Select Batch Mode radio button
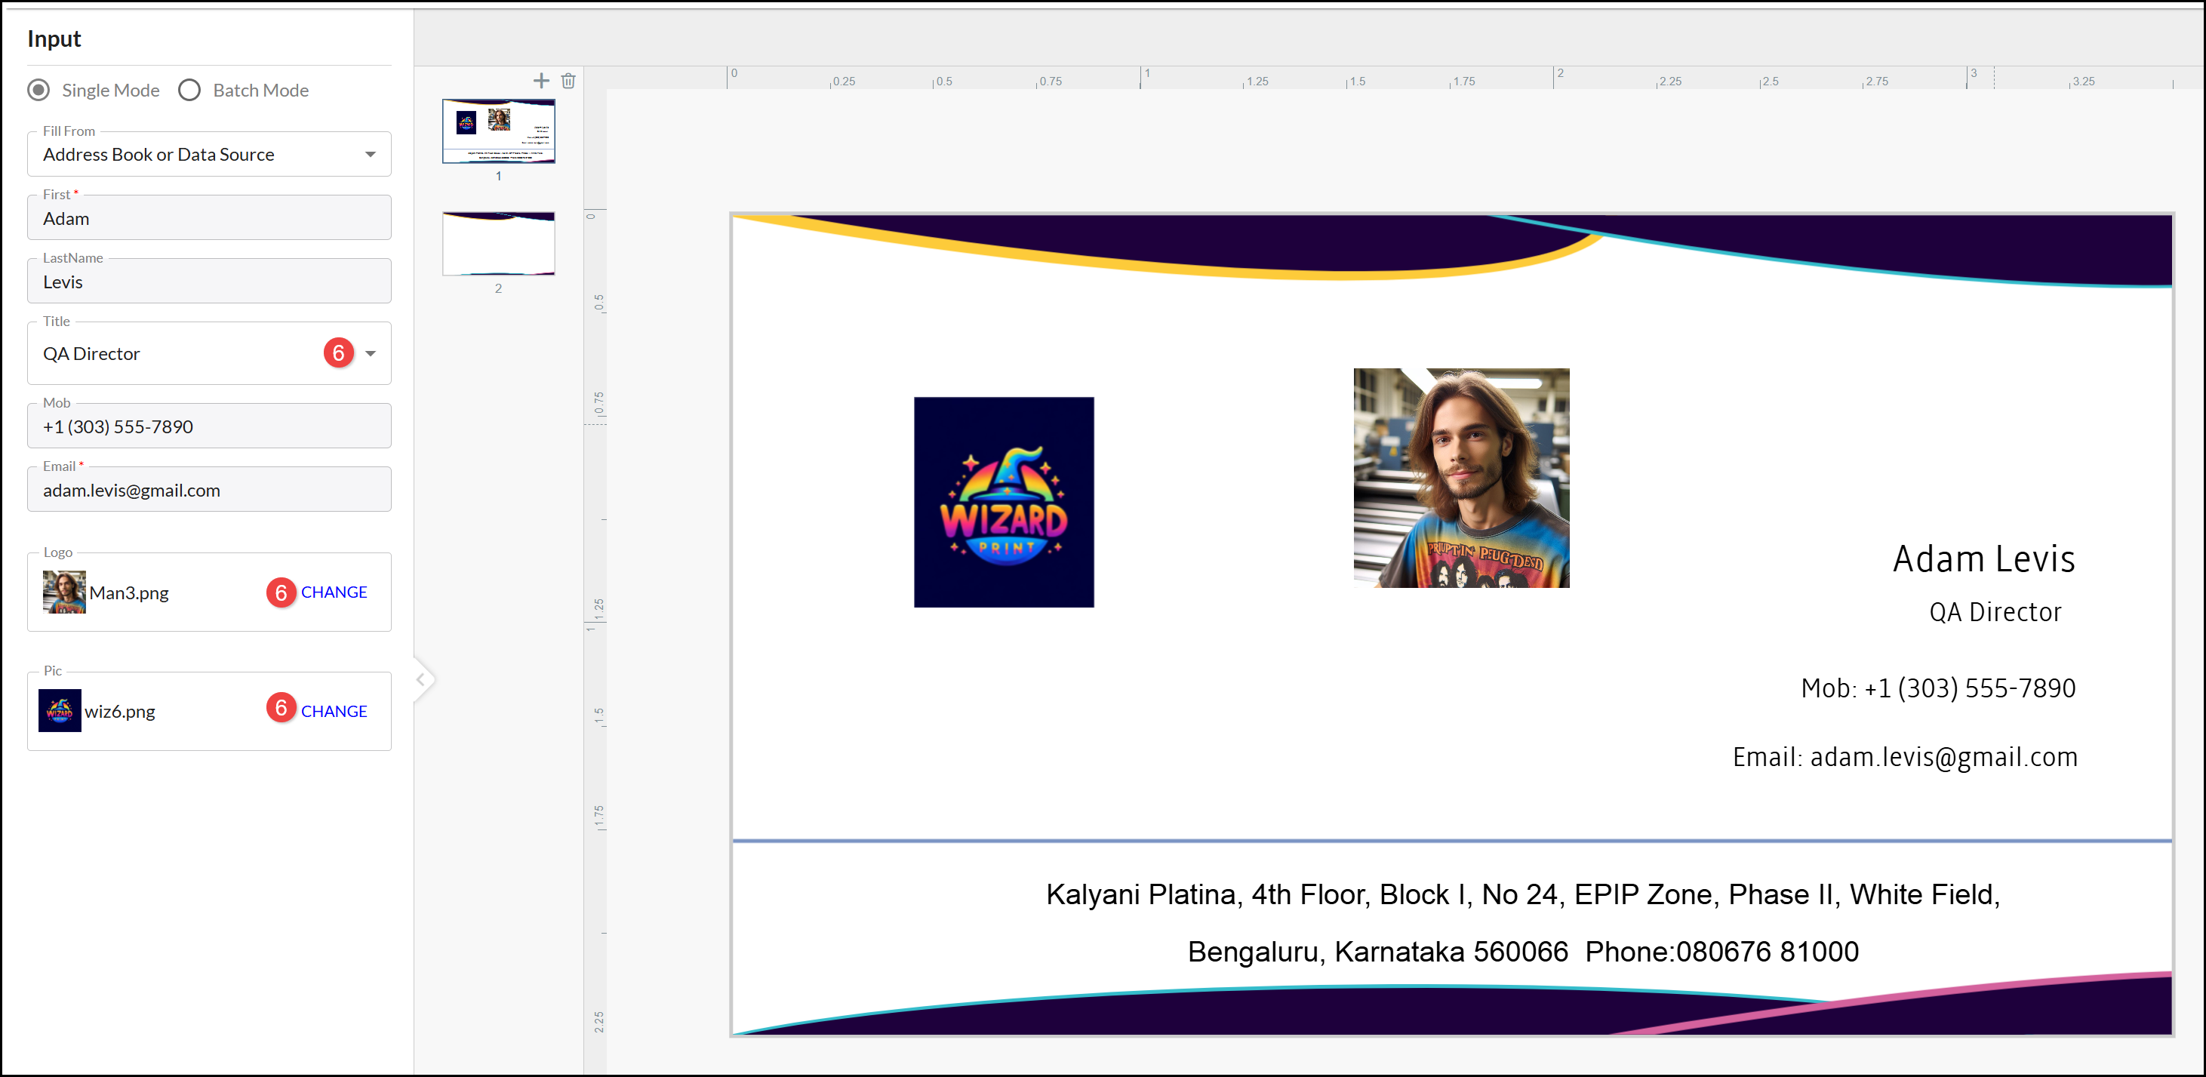 tap(189, 90)
